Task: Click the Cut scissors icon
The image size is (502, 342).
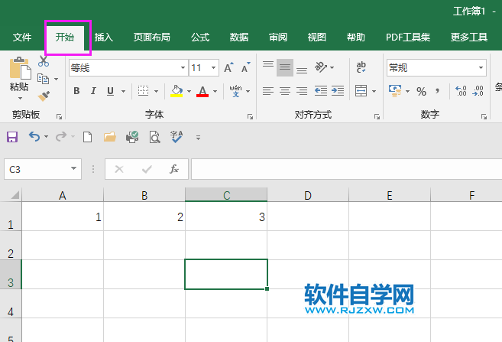Action: [x=44, y=60]
